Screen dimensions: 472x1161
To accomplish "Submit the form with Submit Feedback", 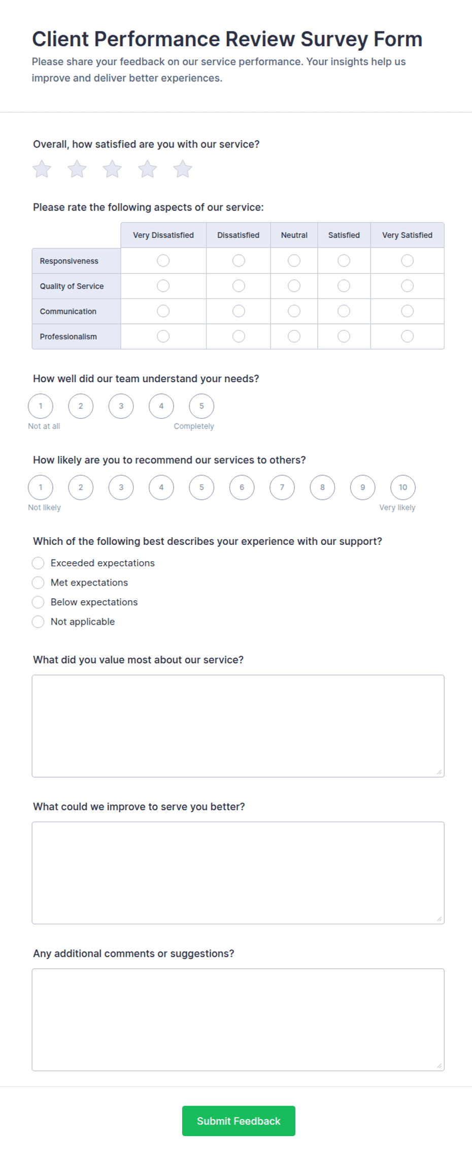I will tap(239, 1121).
